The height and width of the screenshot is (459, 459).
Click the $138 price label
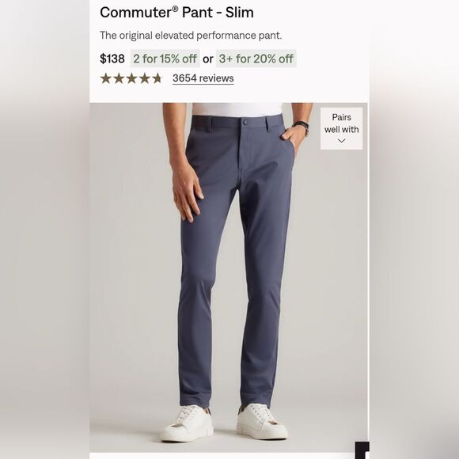(112, 59)
